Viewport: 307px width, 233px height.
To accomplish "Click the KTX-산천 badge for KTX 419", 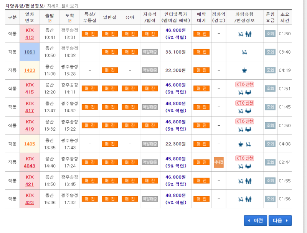I will tap(244, 121).
